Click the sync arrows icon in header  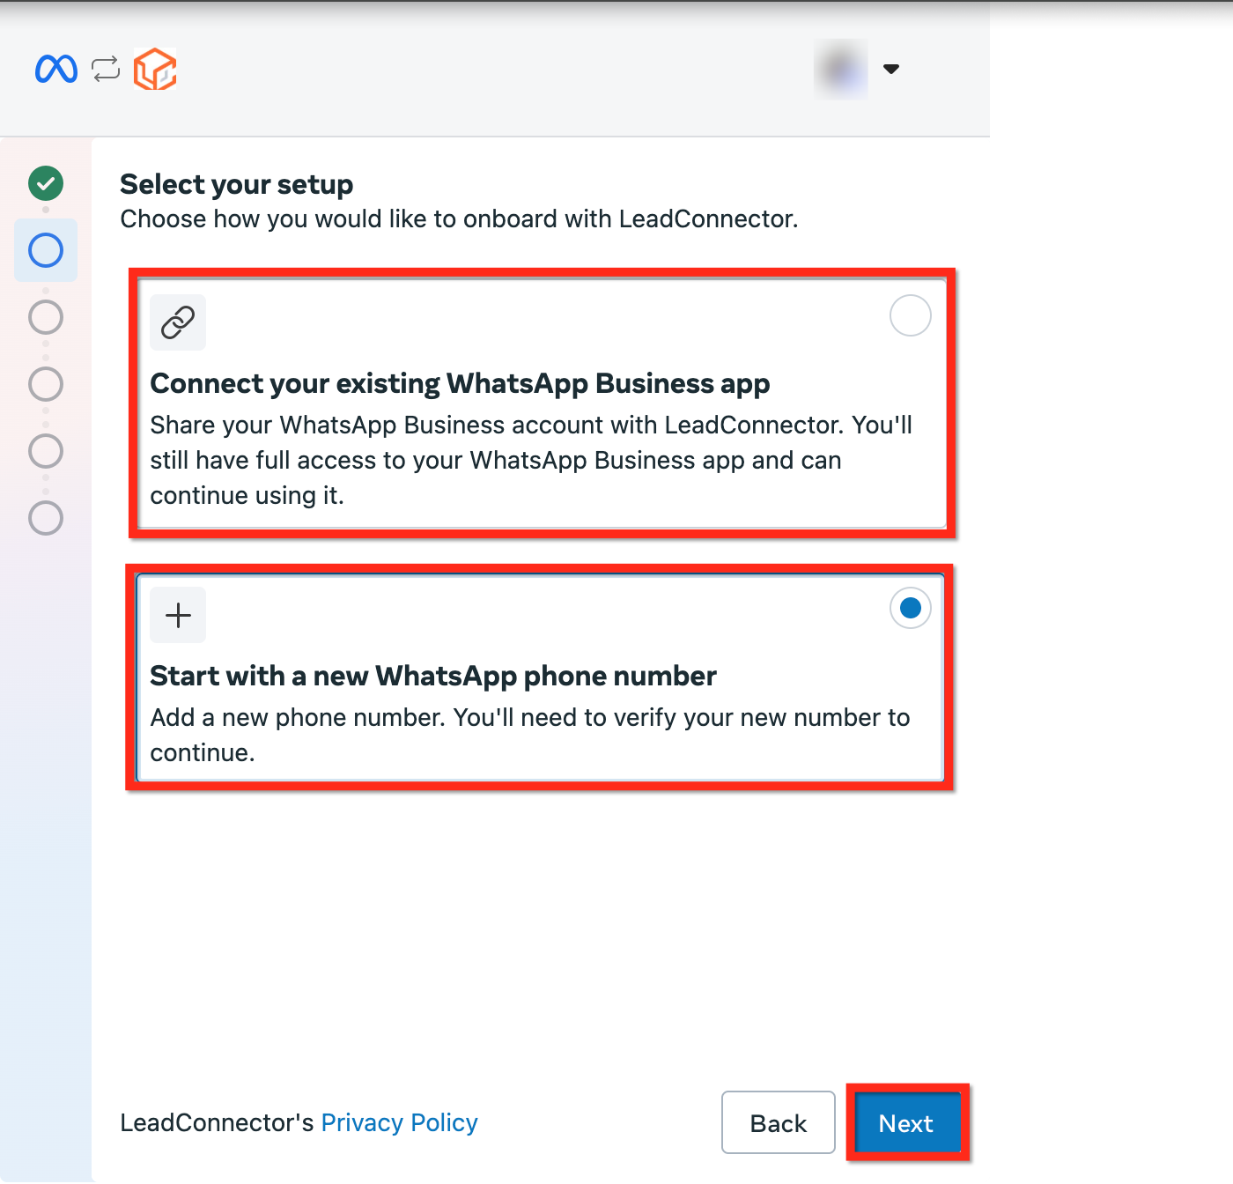pyautogui.click(x=106, y=69)
